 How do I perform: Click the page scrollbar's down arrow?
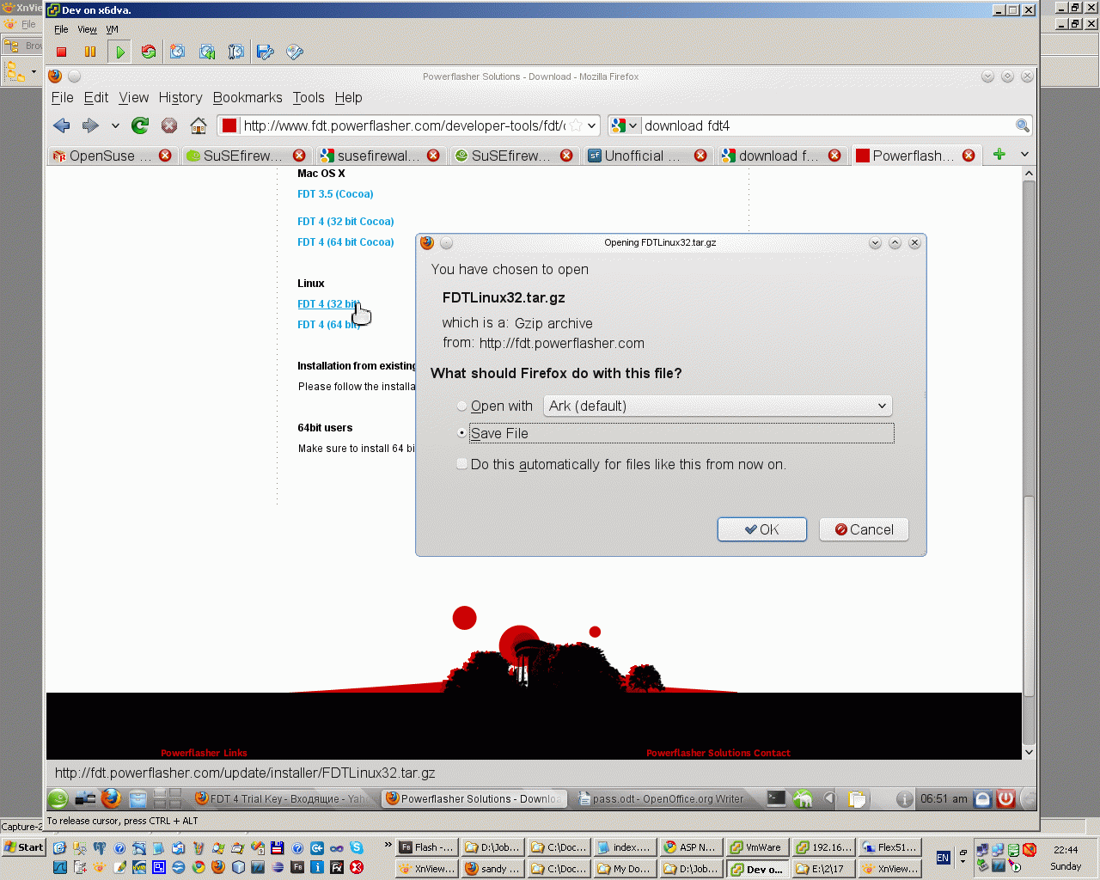point(1029,752)
